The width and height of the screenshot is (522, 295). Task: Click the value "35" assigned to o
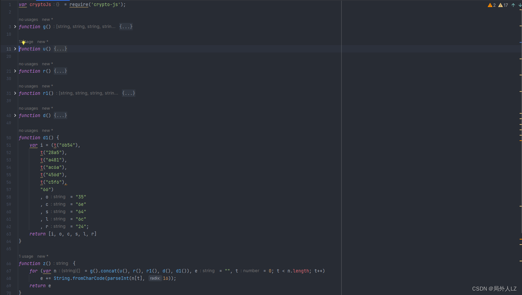81,197
